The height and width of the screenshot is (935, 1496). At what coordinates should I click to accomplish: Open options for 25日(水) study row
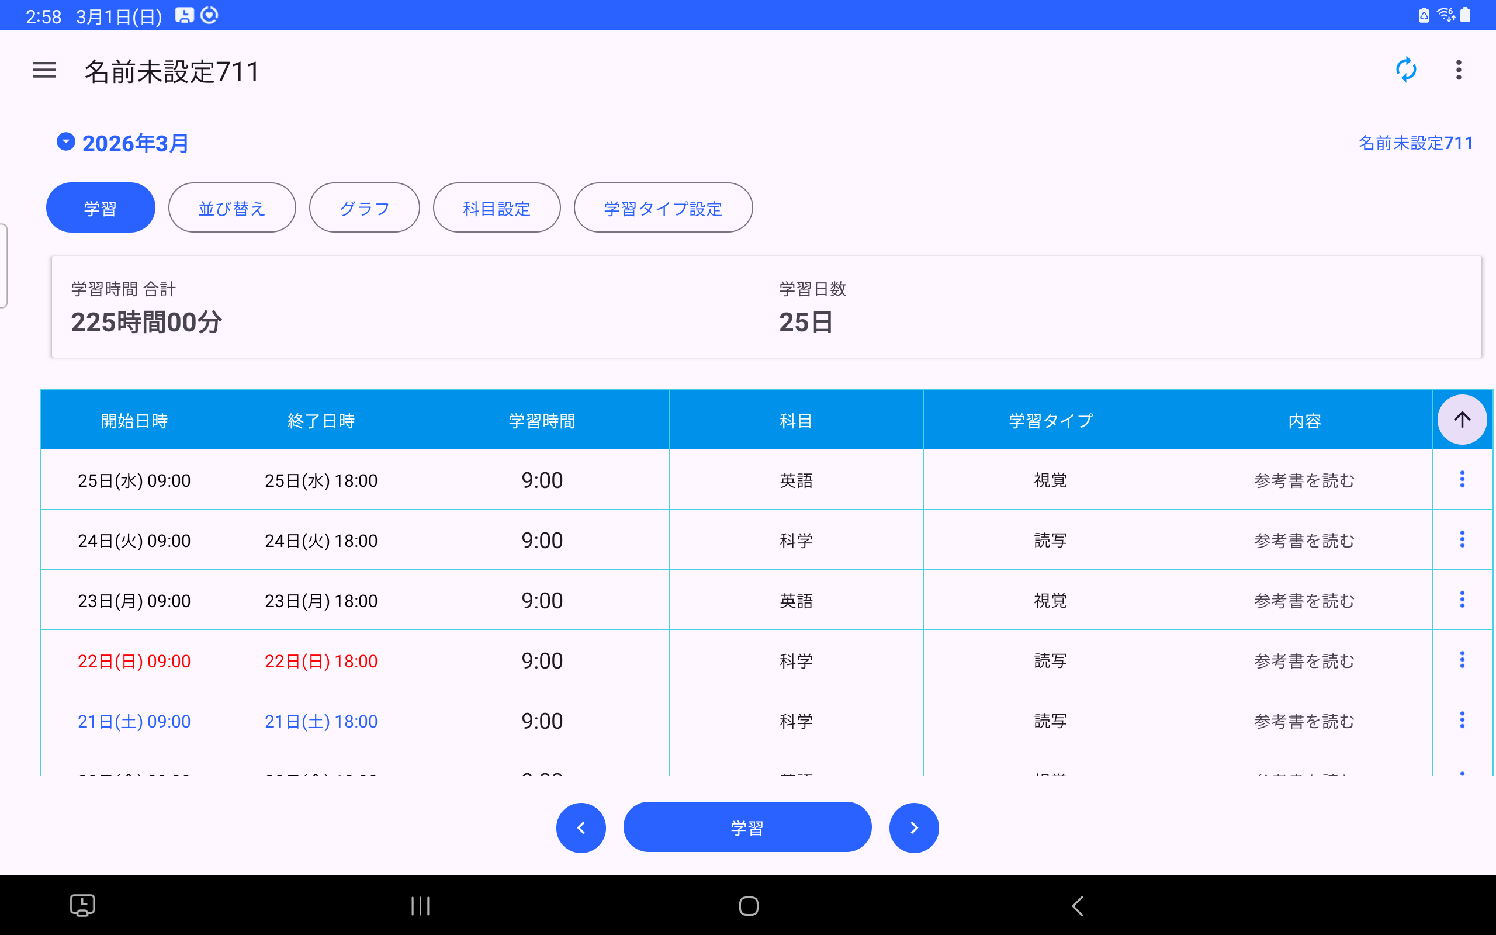1462,479
